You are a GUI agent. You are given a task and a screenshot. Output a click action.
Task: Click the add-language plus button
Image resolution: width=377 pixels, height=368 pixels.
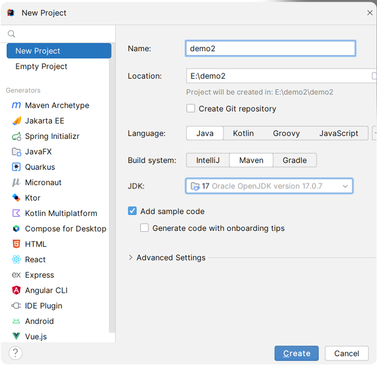pyautogui.click(x=375, y=133)
